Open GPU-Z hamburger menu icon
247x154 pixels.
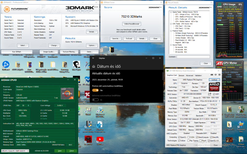(x=219, y=75)
